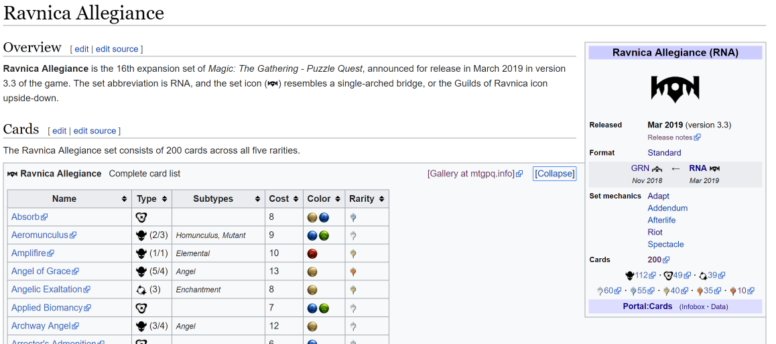The width and height of the screenshot is (776, 344).
Task: Click the support type icon in Angelic Exaltation row
Action: click(141, 290)
